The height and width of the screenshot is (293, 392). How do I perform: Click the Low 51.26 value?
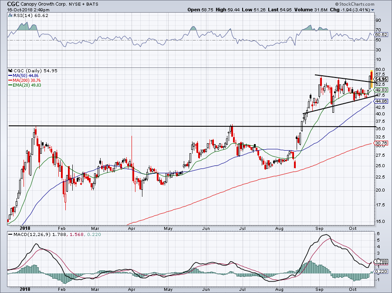pyautogui.click(x=253, y=10)
